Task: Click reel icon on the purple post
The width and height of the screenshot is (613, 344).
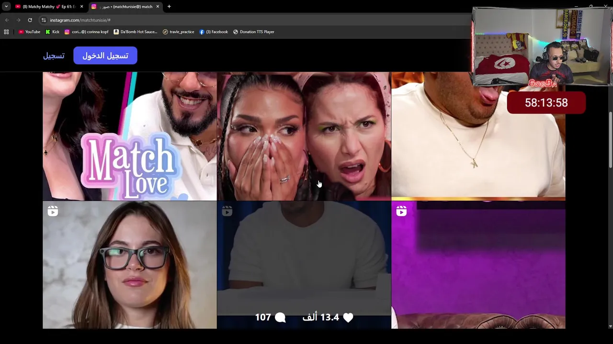Action: (401, 211)
